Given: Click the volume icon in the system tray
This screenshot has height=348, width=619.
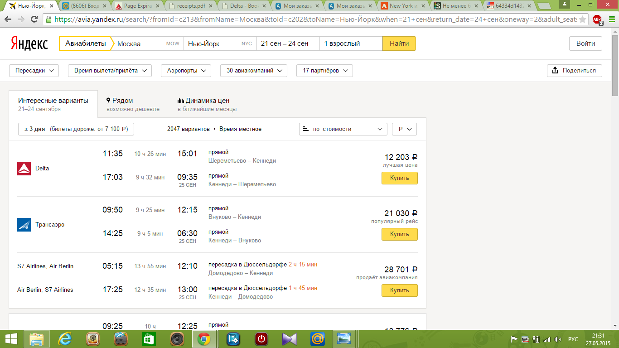Looking at the screenshot, I should (x=558, y=339).
